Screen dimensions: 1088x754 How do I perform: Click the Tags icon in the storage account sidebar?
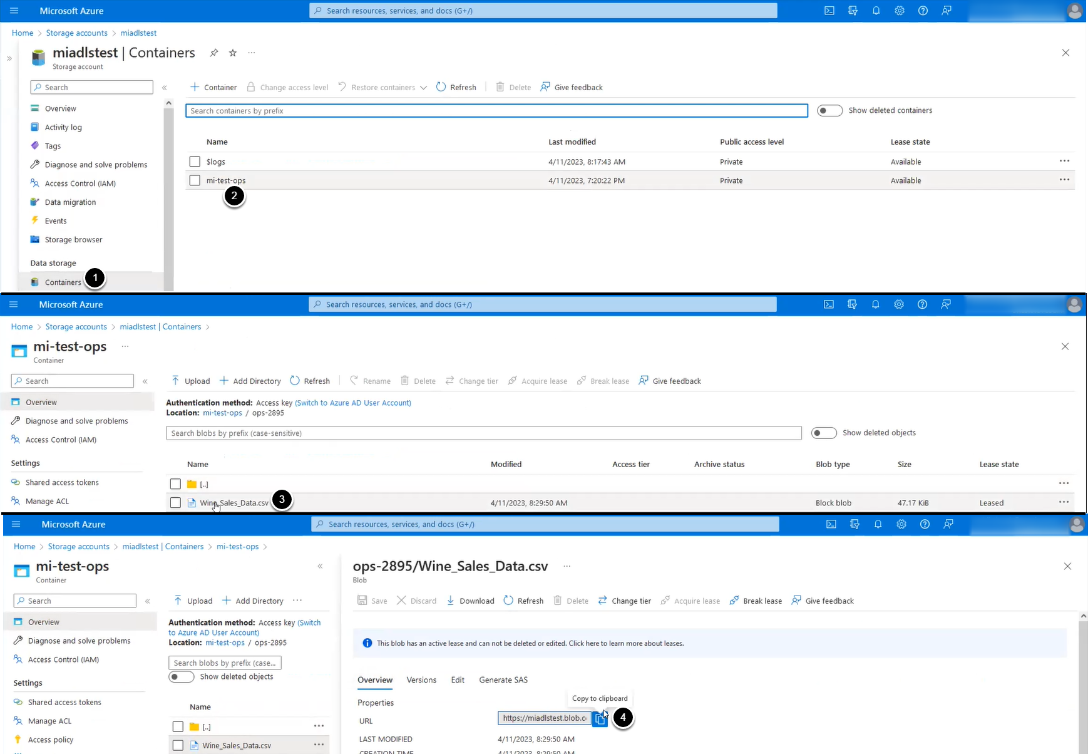tap(35, 146)
